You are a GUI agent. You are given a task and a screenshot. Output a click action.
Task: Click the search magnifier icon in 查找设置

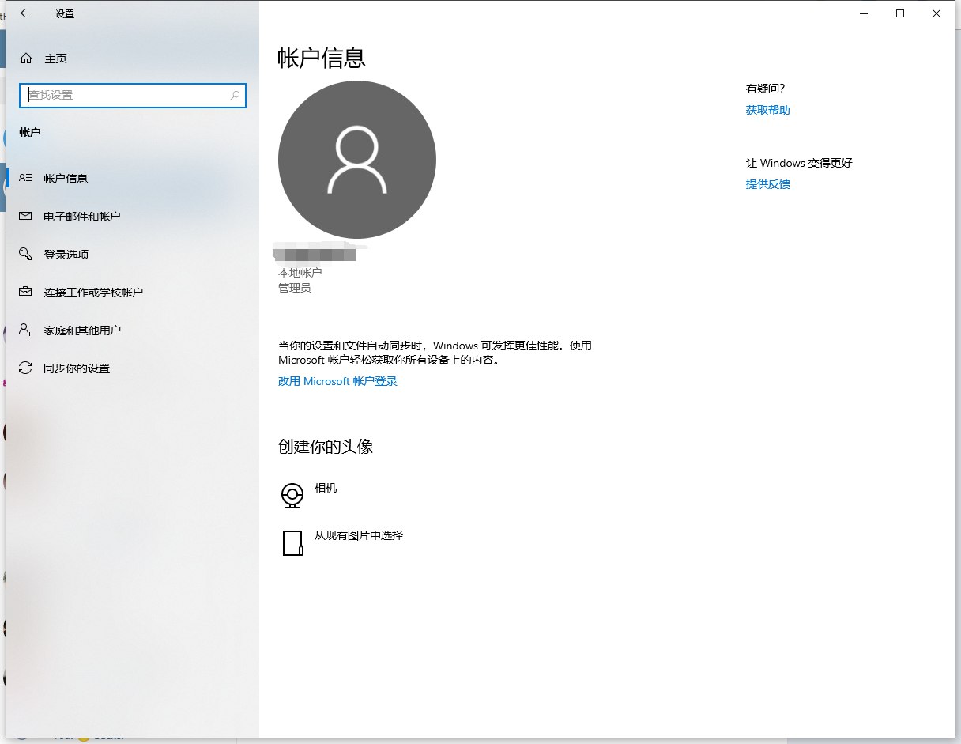pyautogui.click(x=235, y=95)
